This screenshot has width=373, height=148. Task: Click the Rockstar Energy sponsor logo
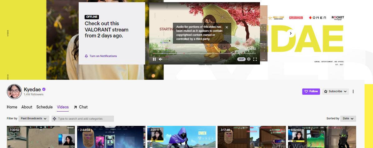tap(276, 18)
